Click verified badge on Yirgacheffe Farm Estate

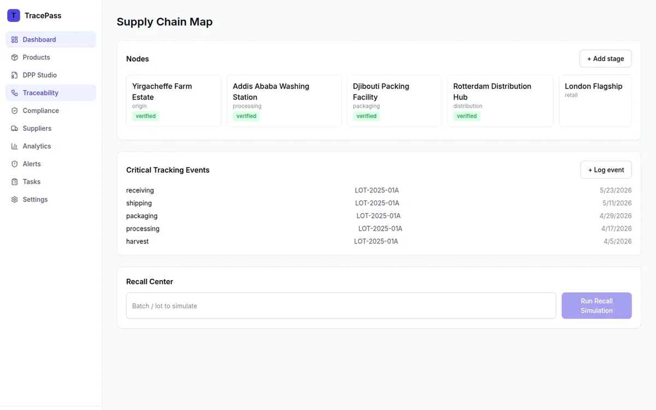tap(146, 116)
